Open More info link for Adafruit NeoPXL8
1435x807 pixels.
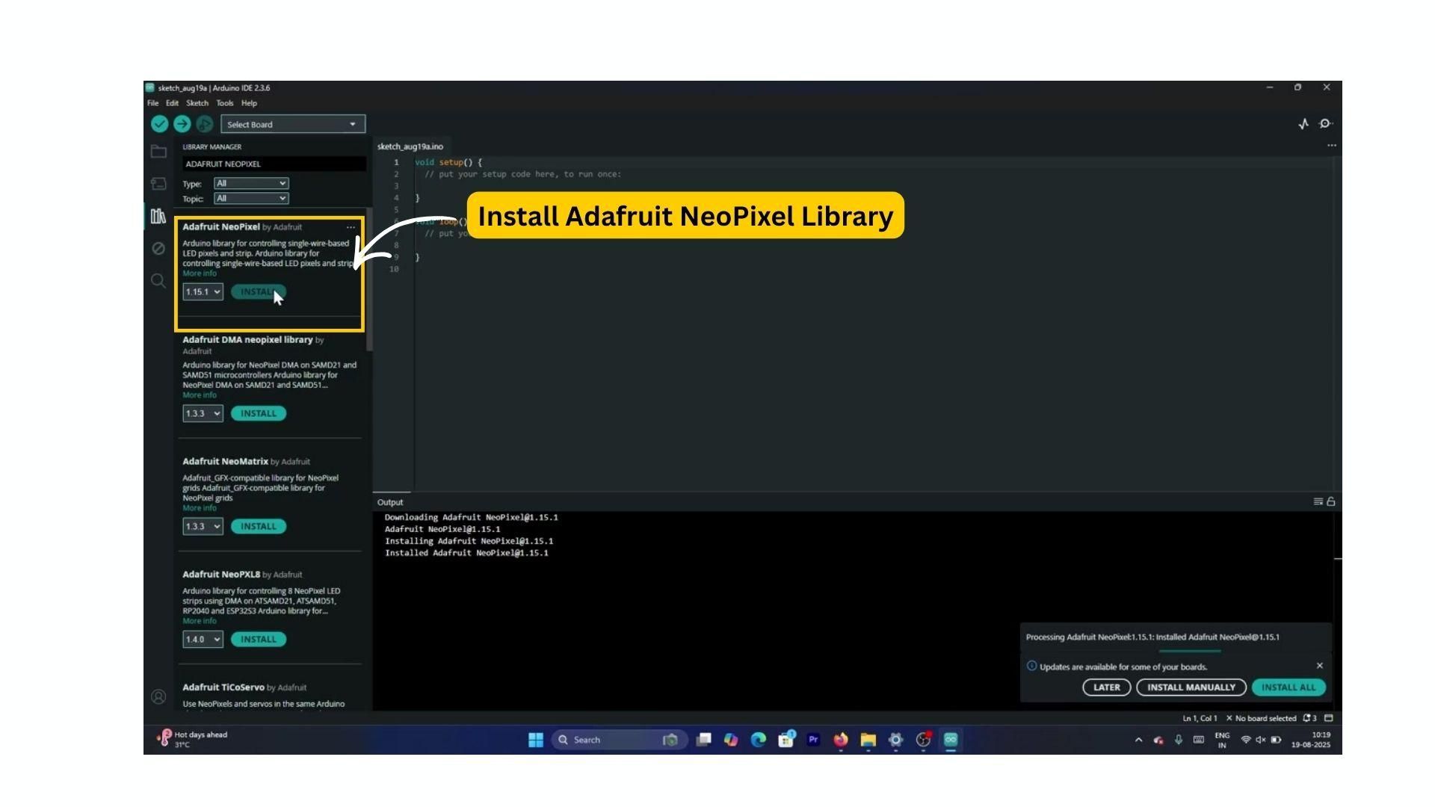[200, 621]
